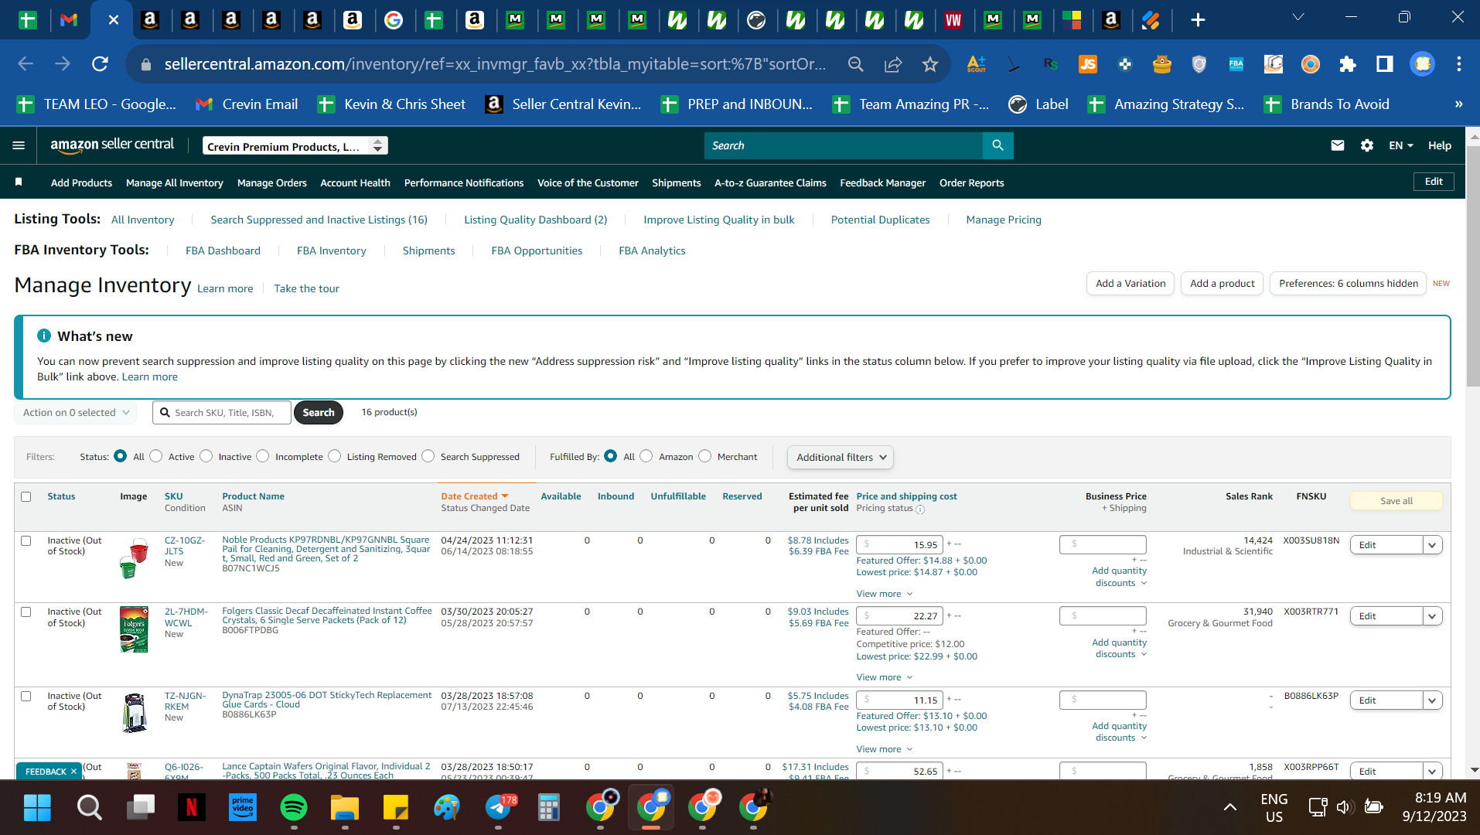Open Preferences: 6 columns hidden
The height and width of the screenshot is (835, 1480).
click(1348, 284)
